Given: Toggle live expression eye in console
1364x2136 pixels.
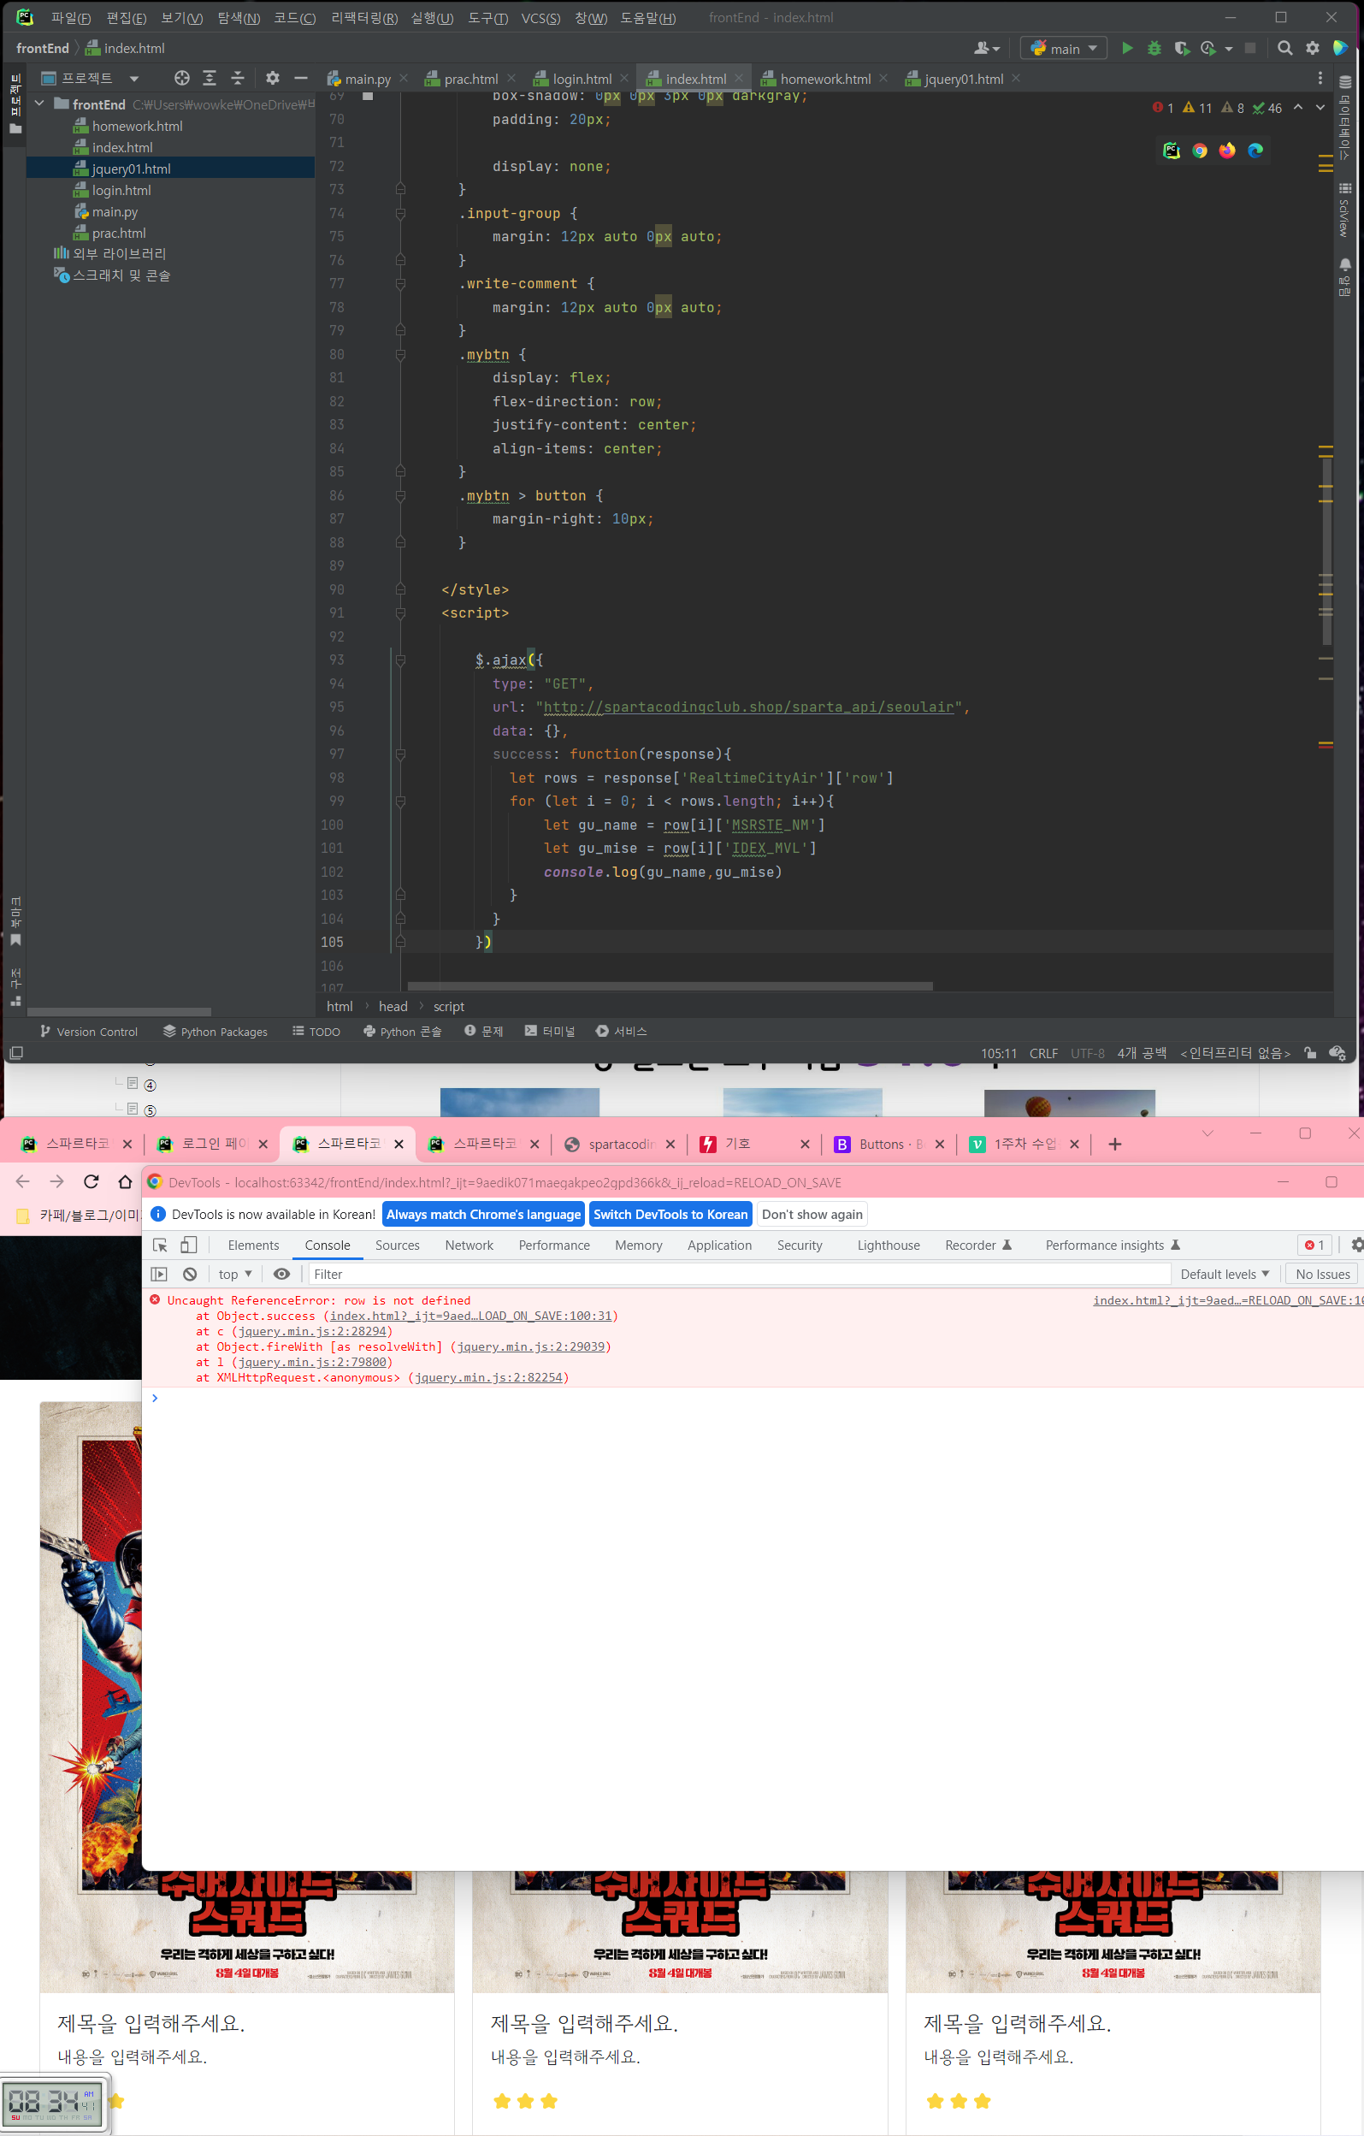Looking at the screenshot, I should click(x=281, y=1274).
